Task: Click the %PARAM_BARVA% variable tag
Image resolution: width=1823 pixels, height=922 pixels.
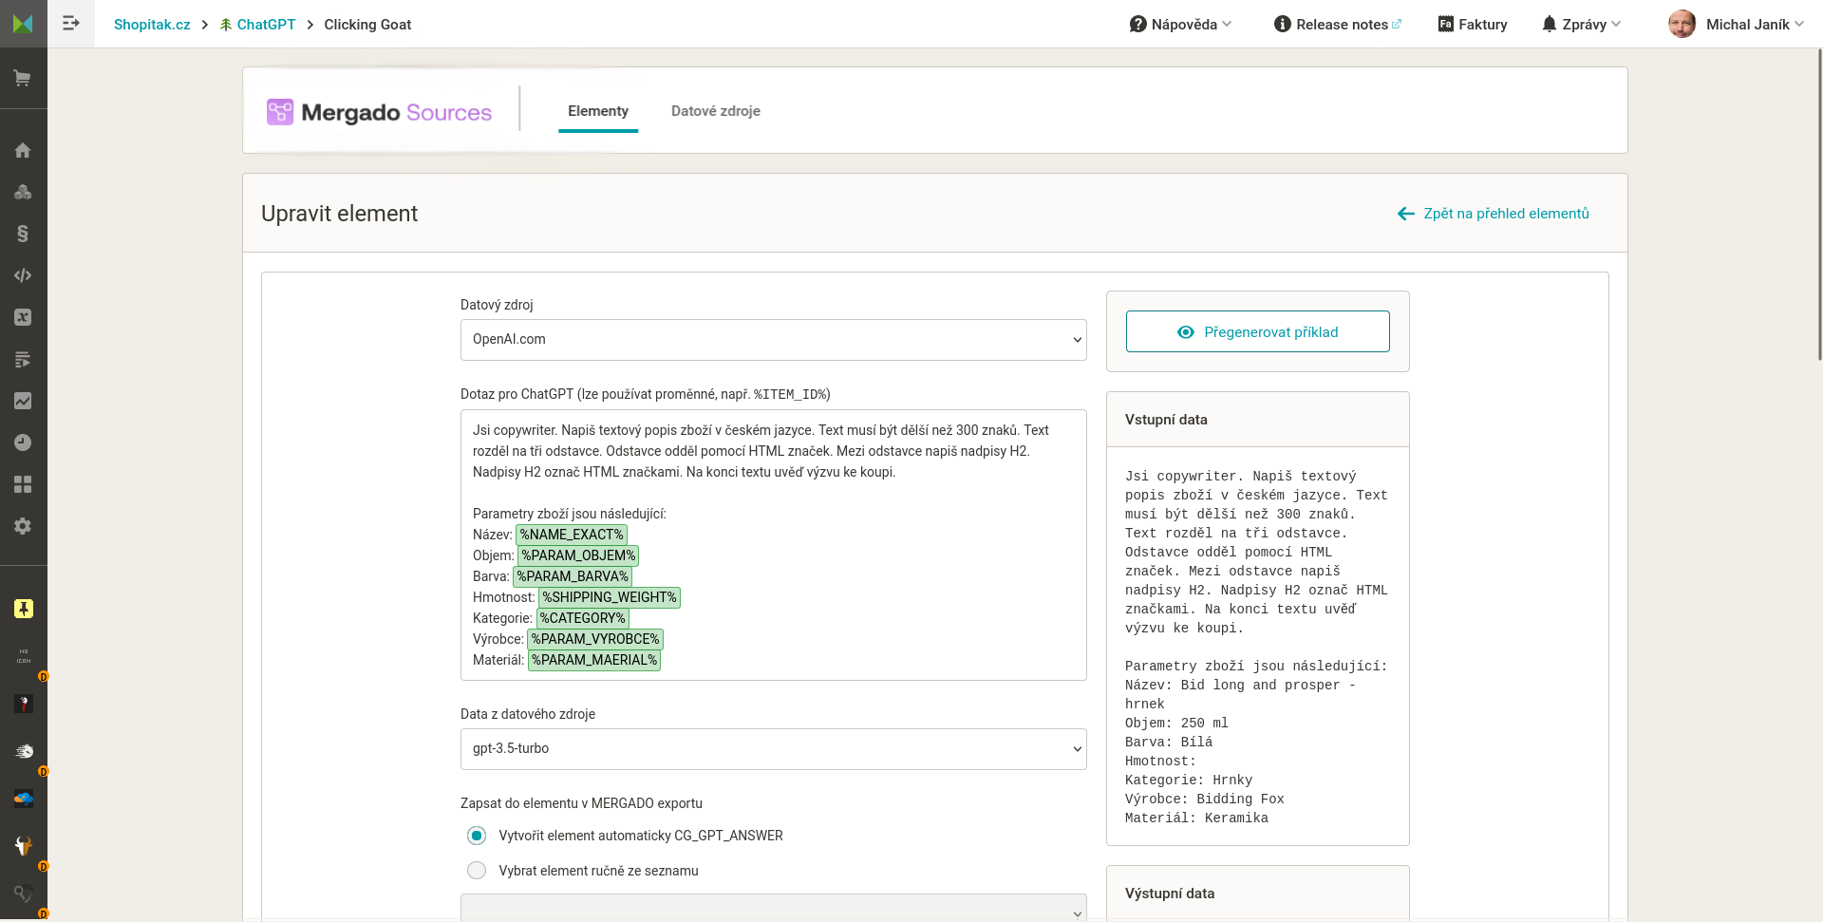Action: (x=573, y=576)
